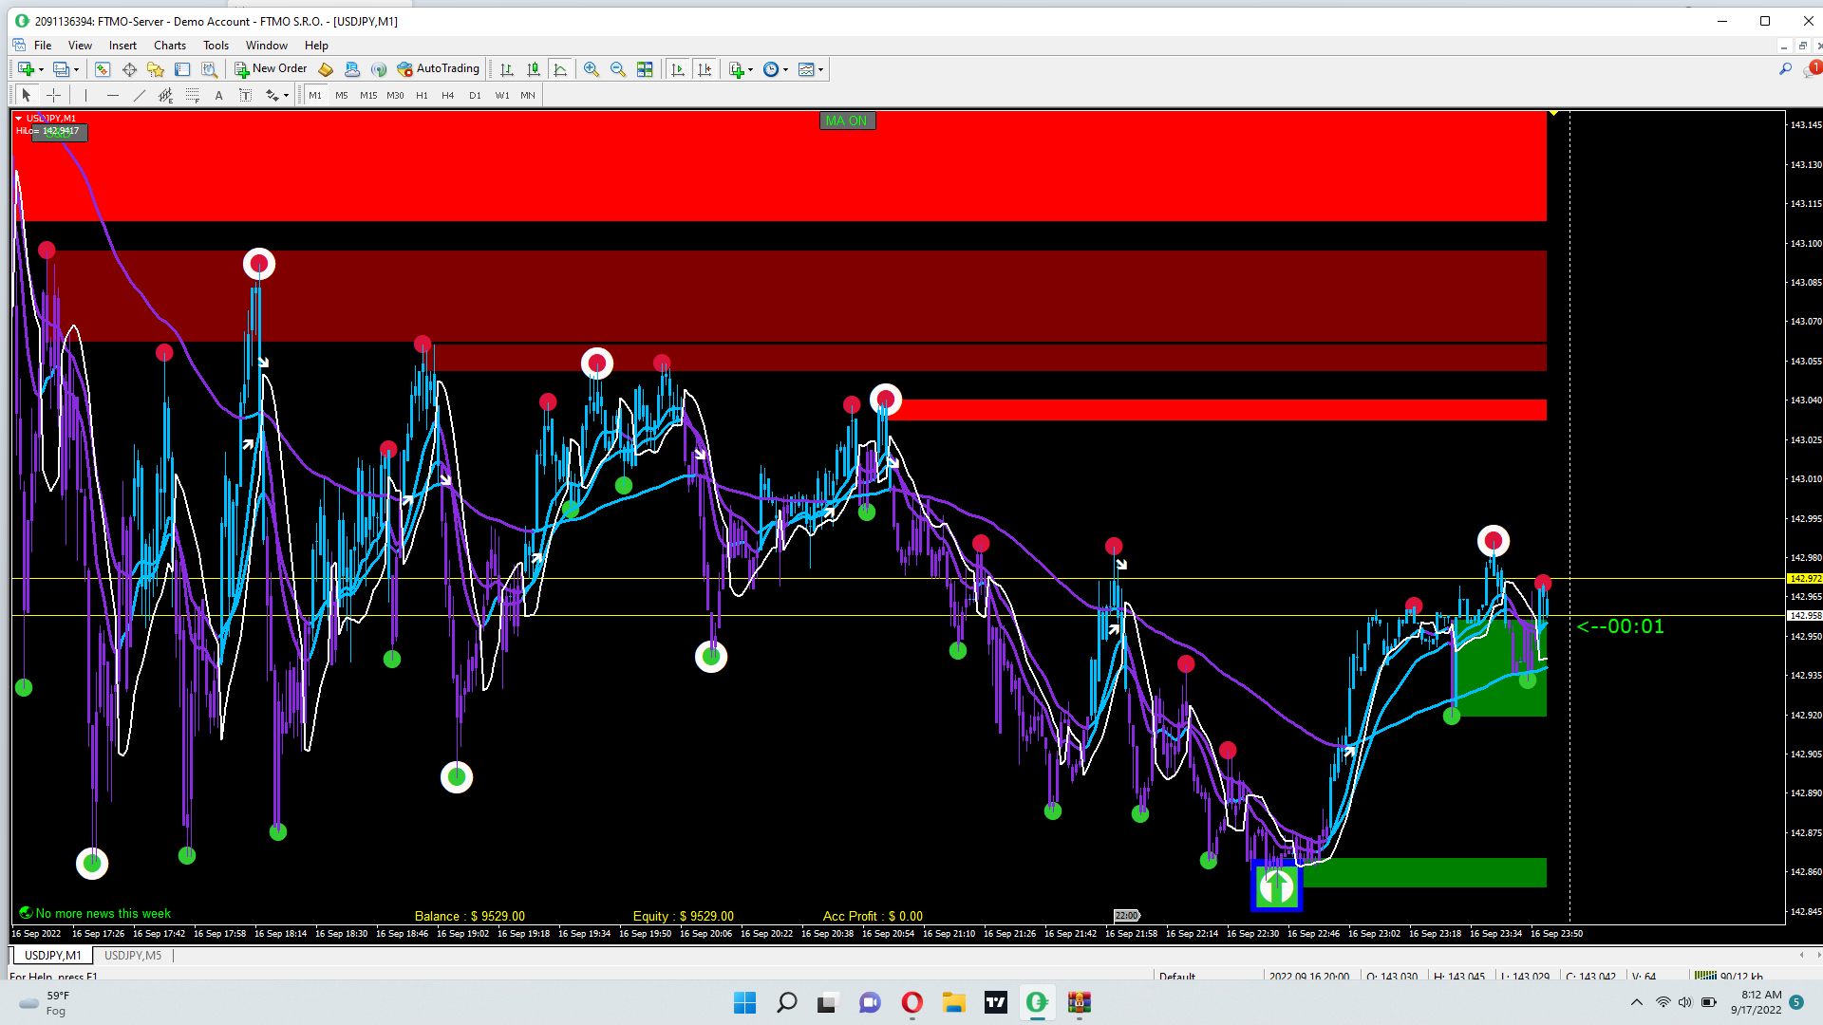
Task: Draw a horizontal line tool
Action: pyautogui.click(x=113, y=95)
